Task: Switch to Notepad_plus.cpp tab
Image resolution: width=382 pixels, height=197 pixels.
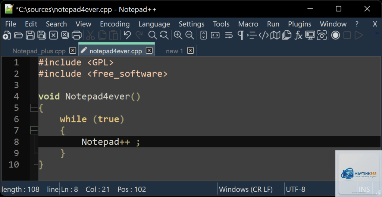Action: pos(39,51)
